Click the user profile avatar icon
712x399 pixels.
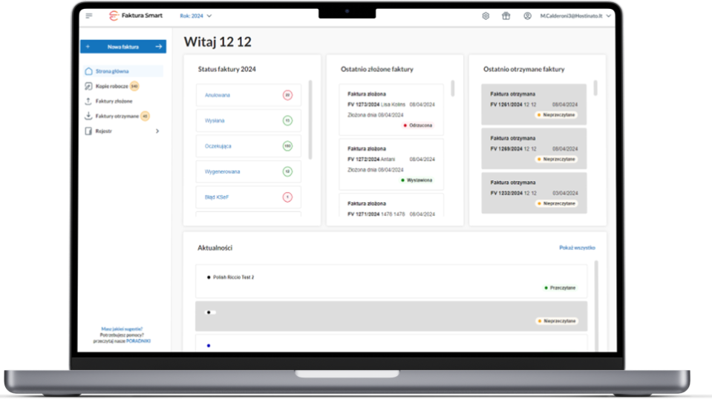(x=527, y=16)
